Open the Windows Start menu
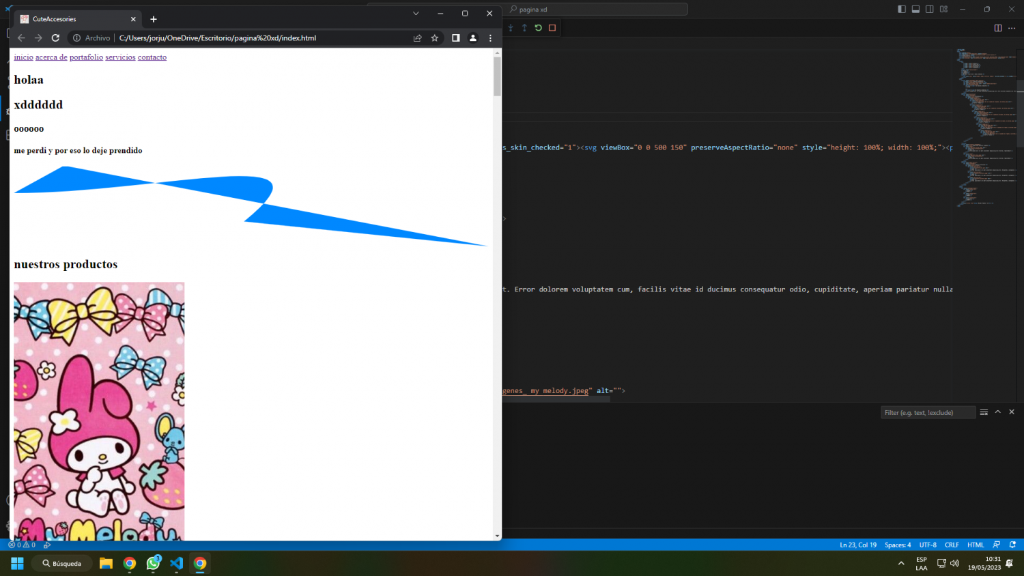Screen dimensions: 1024x576 tap(18, 563)
